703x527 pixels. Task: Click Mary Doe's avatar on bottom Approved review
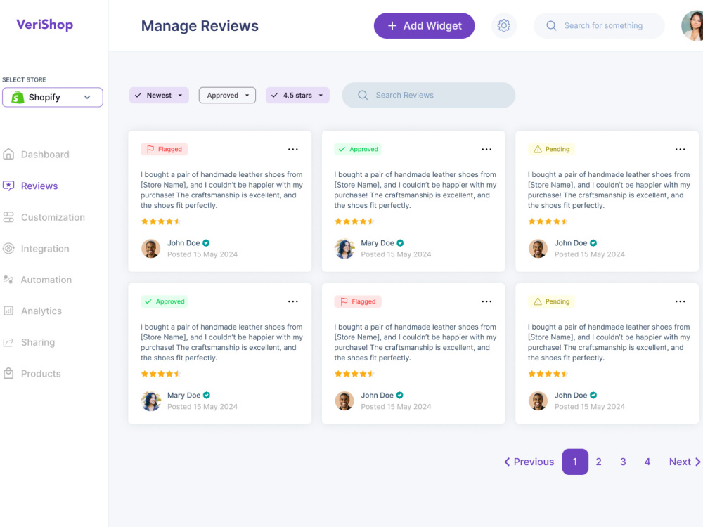[x=150, y=401]
